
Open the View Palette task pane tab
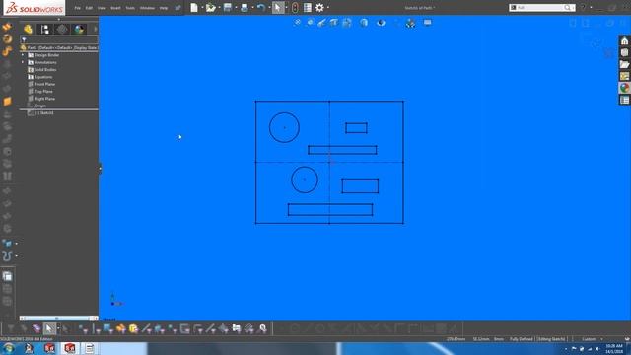click(x=624, y=76)
